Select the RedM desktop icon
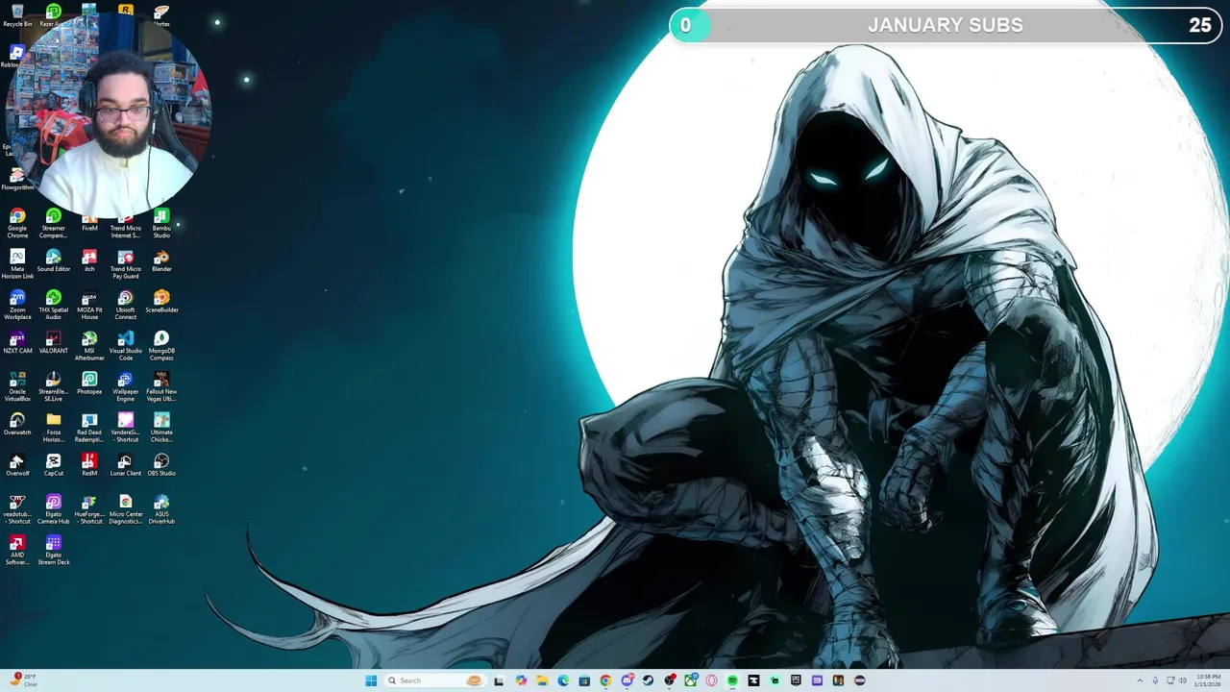Image resolution: width=1230 pixels, height=692 pixels. coord(89,465)
